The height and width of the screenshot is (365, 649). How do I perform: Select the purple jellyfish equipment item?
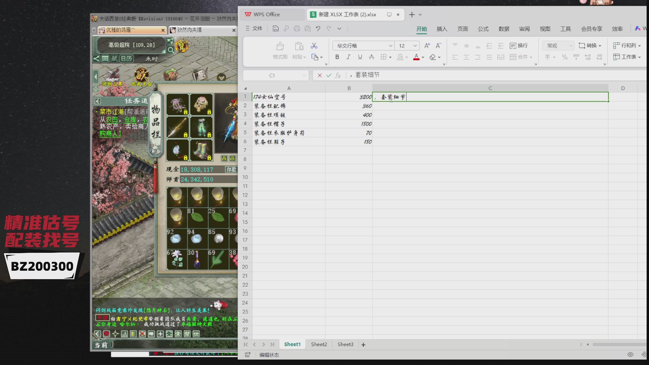pyautogui.click(x=177, y=104)
